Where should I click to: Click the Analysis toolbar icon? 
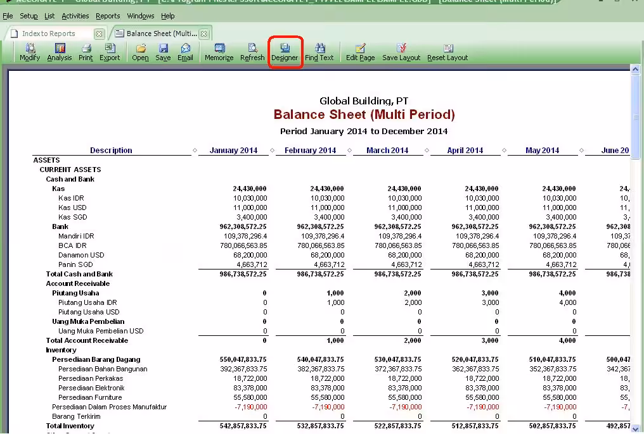(x=60, y=53)
